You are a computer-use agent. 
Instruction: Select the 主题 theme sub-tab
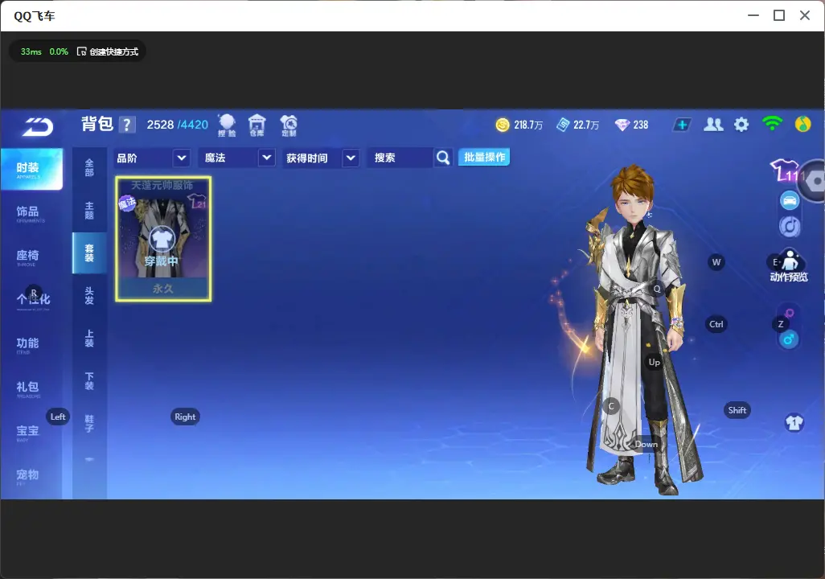pos(89,210)
